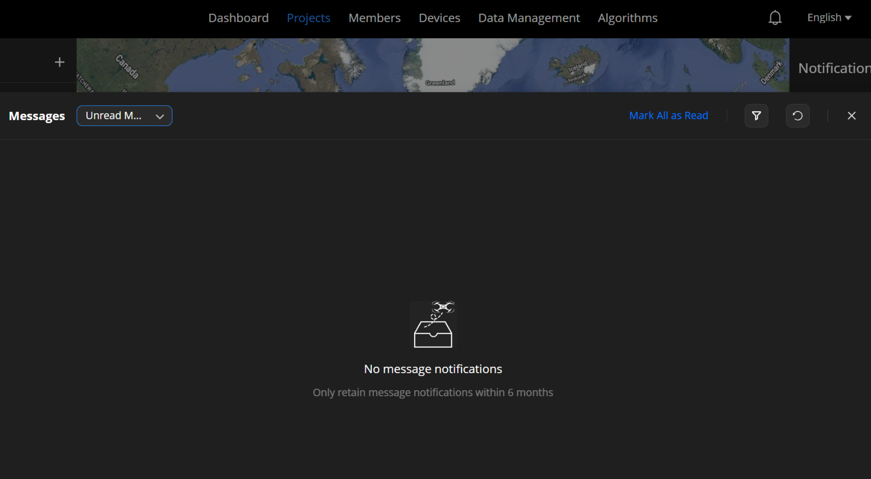Click Mark All as Read

(668, 116)
